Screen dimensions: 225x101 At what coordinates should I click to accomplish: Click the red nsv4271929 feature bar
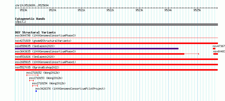[x=116, y=43]
